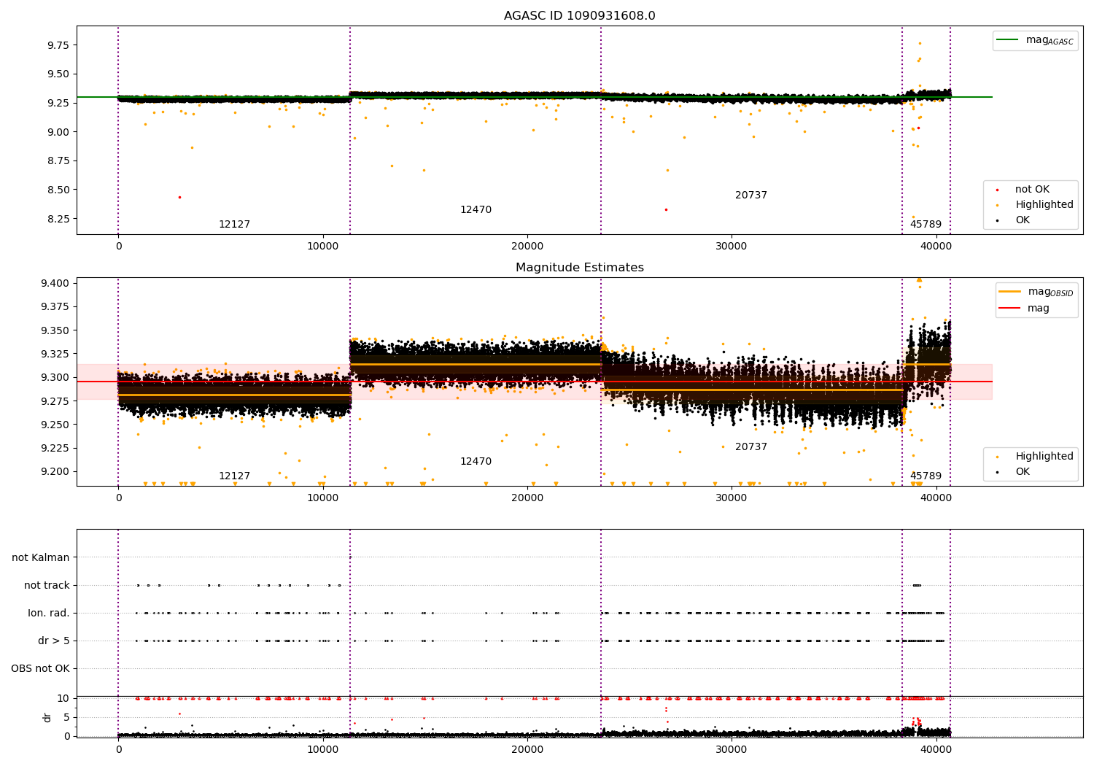Click the 5 tick on the dr axis

point(66,717)
